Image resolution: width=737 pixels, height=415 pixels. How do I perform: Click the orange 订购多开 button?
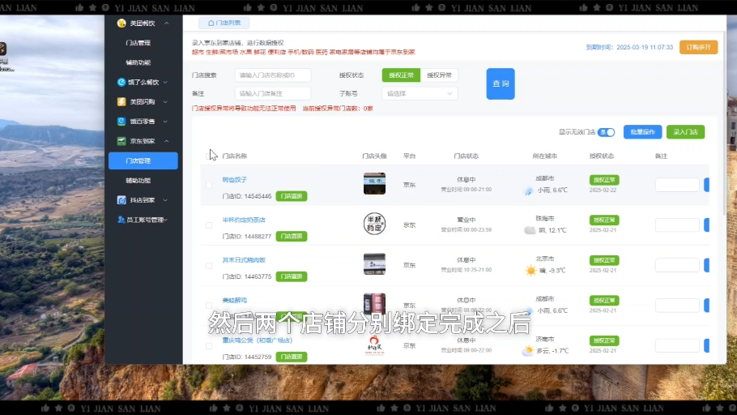point(698,47)
